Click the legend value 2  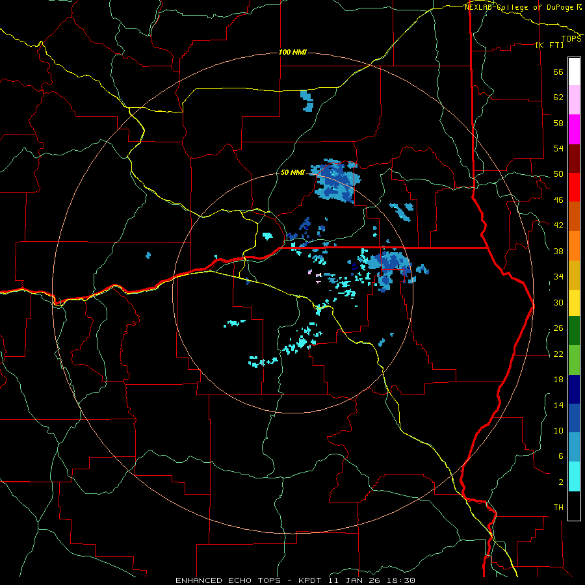point(561,482)
